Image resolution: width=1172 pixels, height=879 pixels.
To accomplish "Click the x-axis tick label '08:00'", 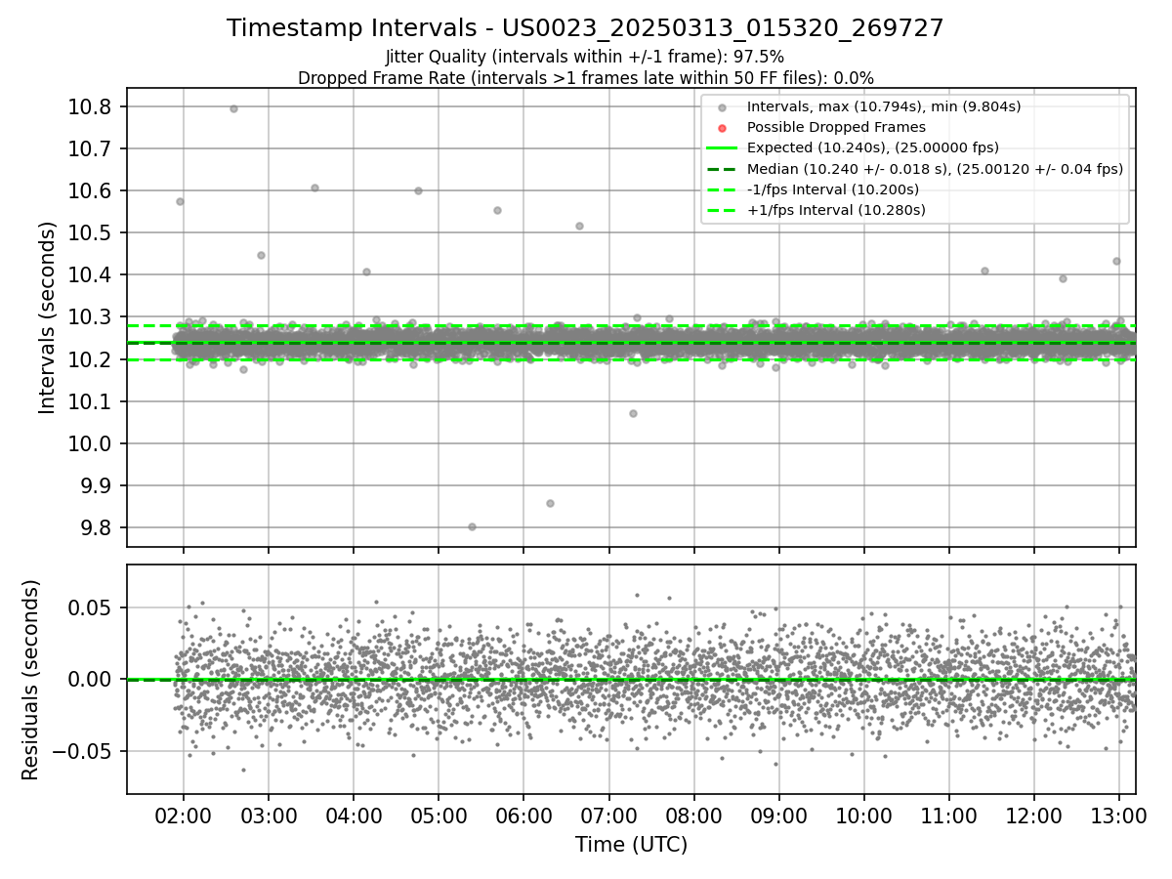I will (693, 815).
